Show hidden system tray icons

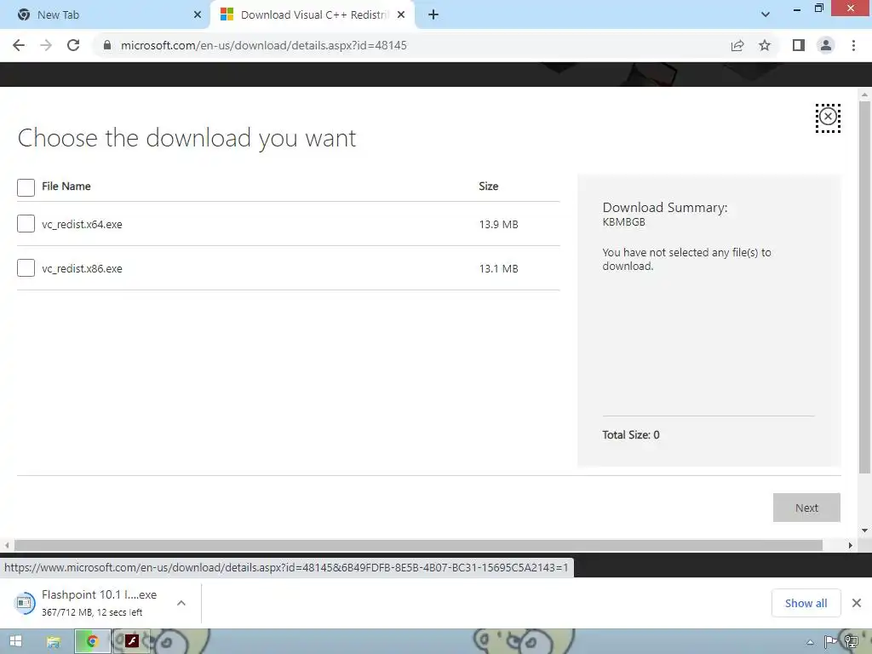(x=811, y=642)
